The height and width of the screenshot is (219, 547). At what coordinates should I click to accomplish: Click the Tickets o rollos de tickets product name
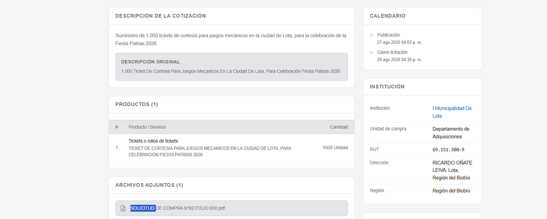(153, 141)
